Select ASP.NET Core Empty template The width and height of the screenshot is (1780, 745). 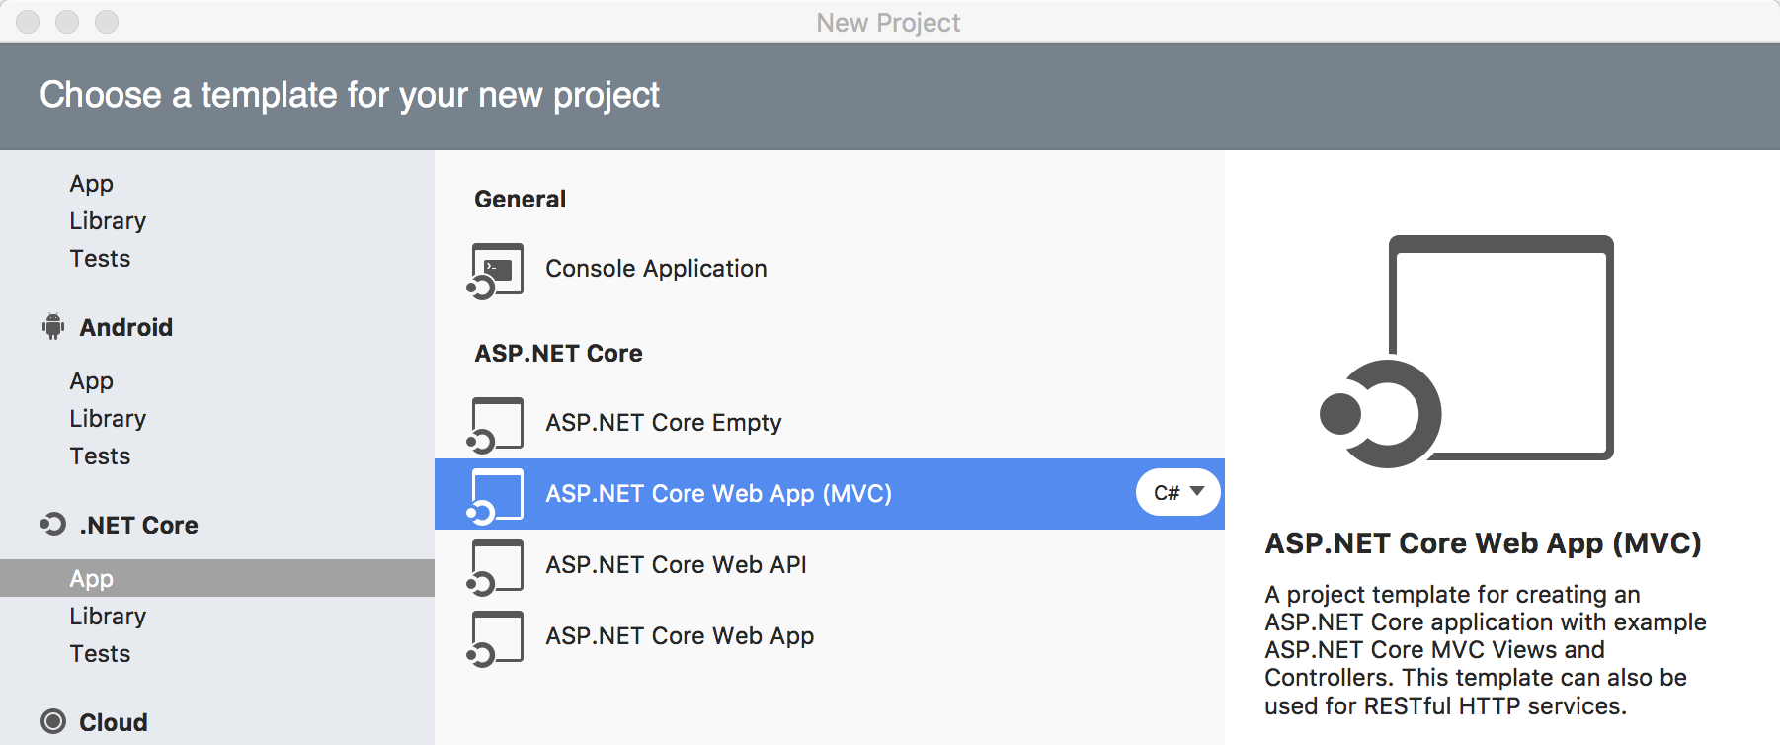[x=830, y=423]
